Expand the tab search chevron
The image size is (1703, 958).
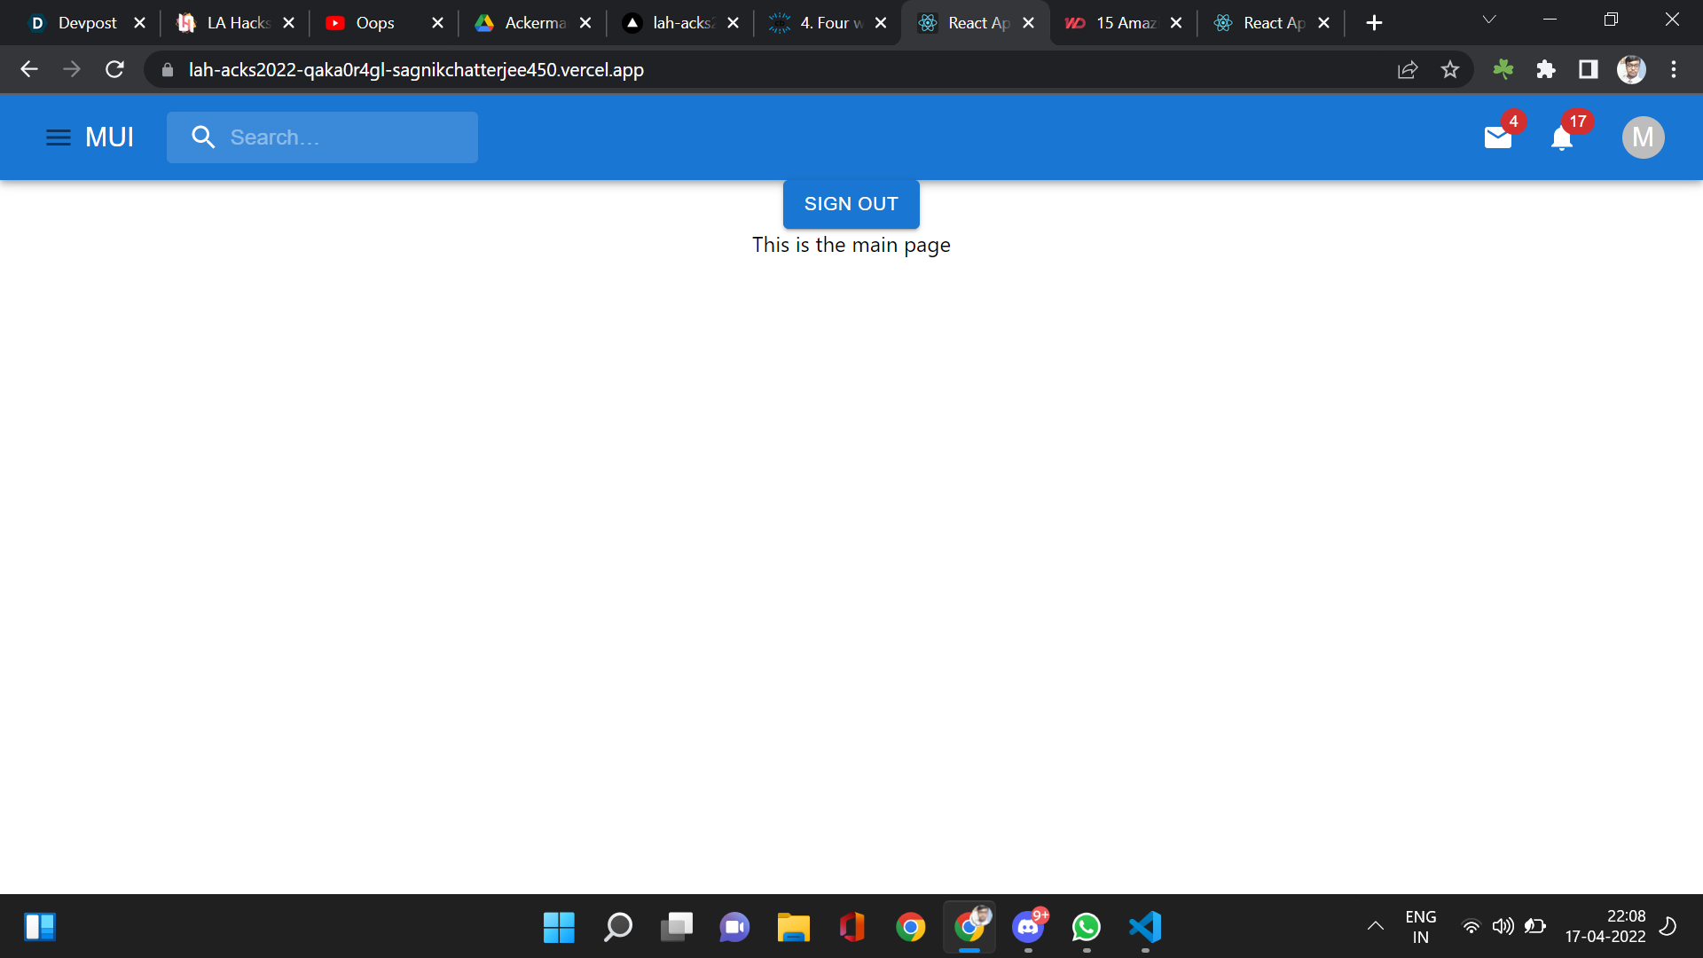coord(1489,20)
